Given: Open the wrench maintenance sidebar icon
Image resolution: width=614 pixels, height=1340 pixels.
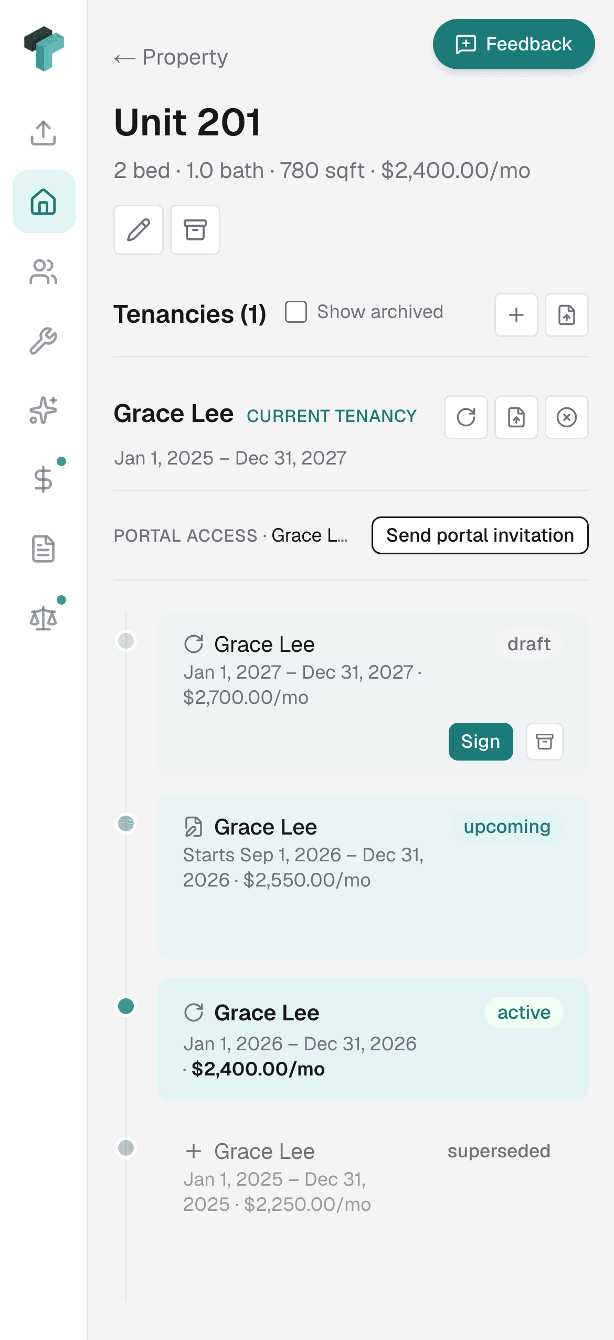Looking at the screenshot, I should coord(44,341).
